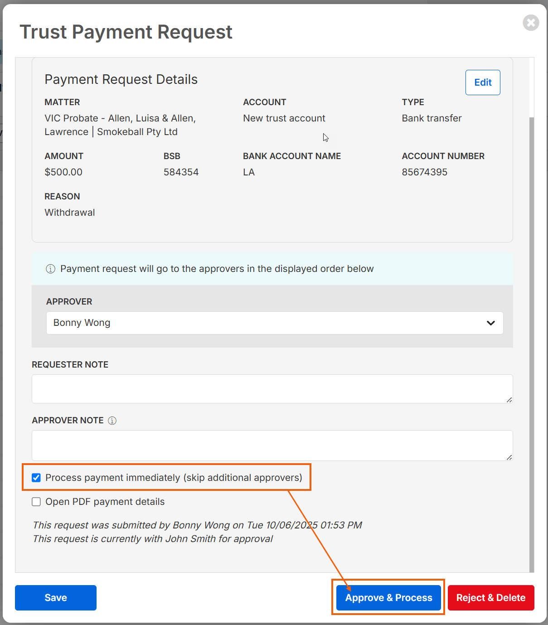Click into the Requester Note text field
Screen dimensions: 548x625
[x=272, y=389]
